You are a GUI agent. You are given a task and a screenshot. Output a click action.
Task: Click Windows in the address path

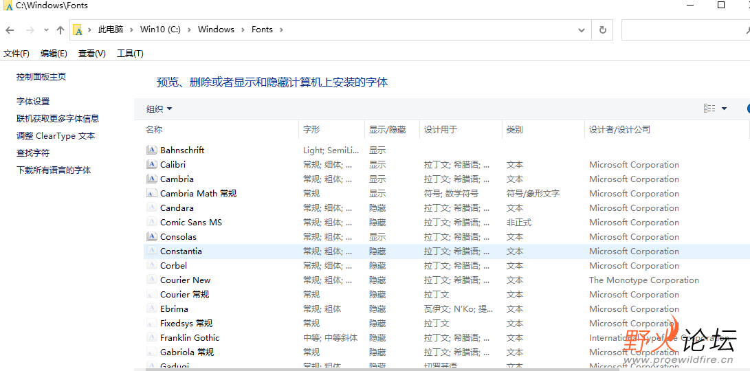(216, 30)
